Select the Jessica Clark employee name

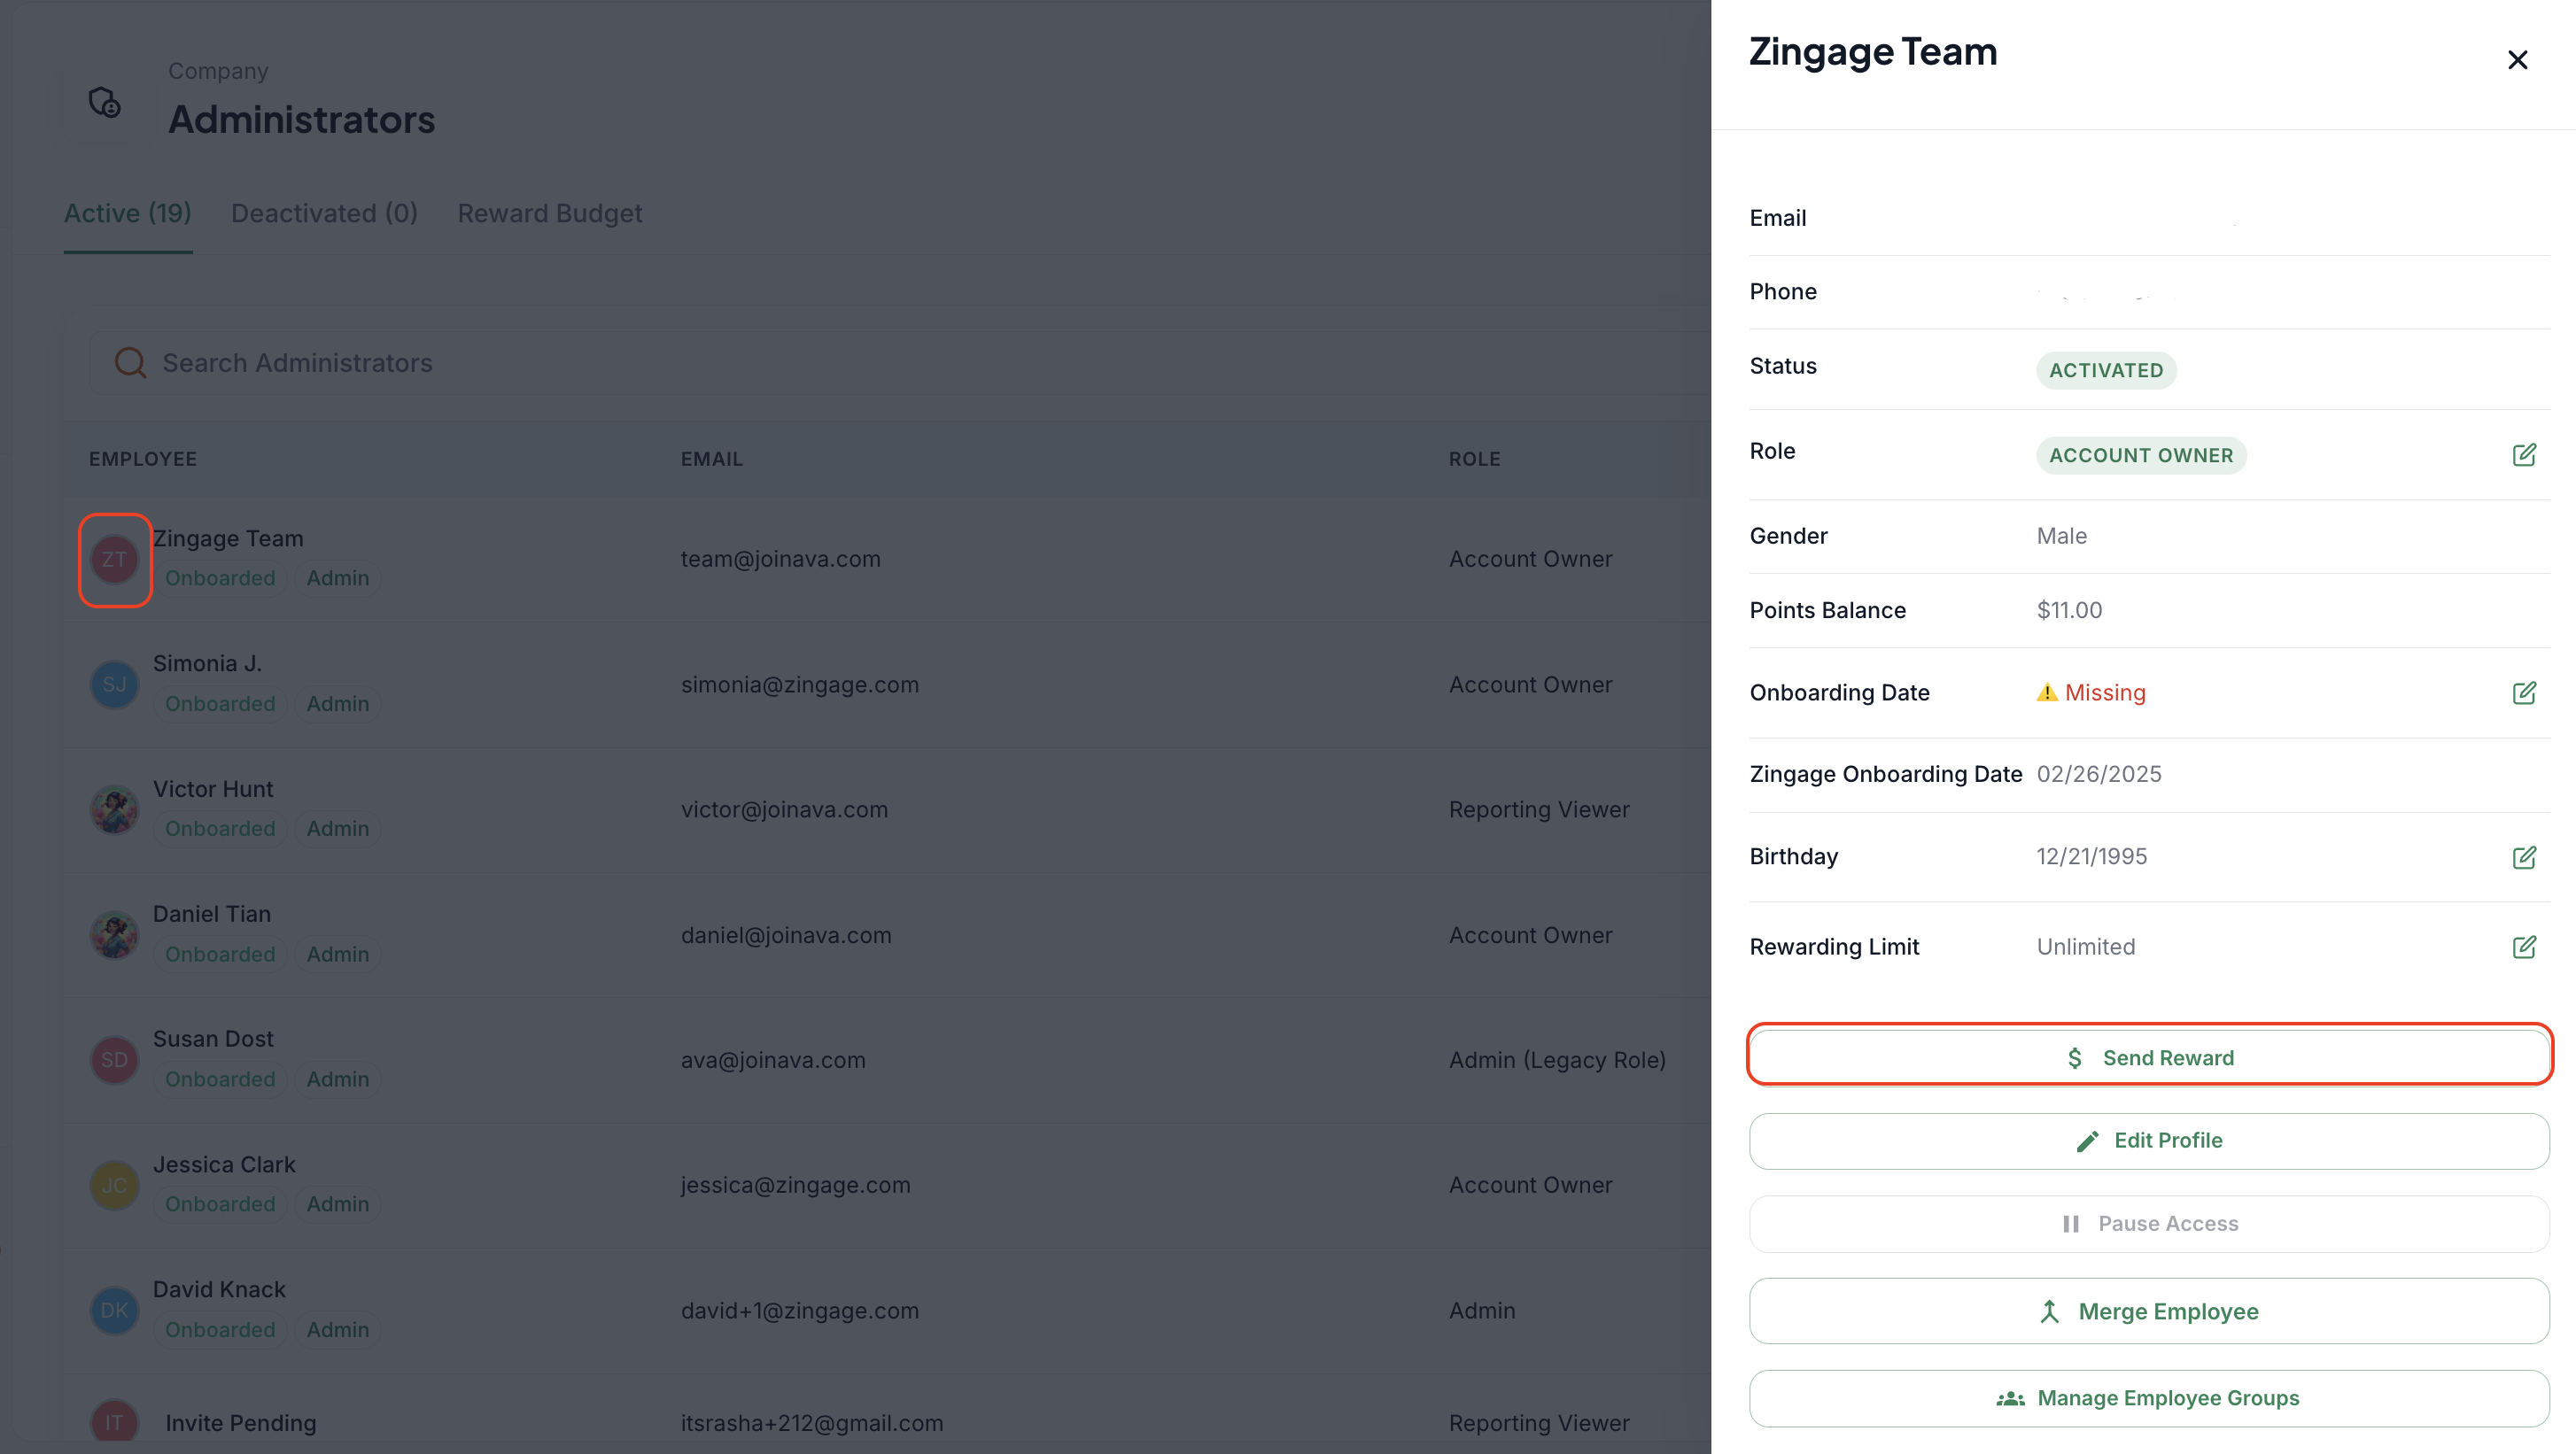224,1164
